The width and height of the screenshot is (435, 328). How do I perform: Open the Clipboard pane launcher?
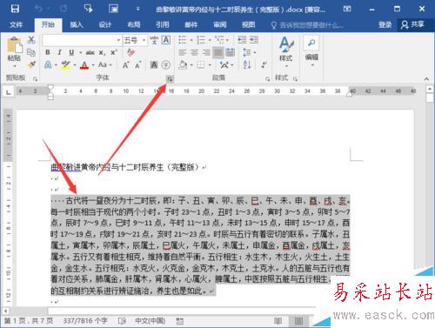35,78
